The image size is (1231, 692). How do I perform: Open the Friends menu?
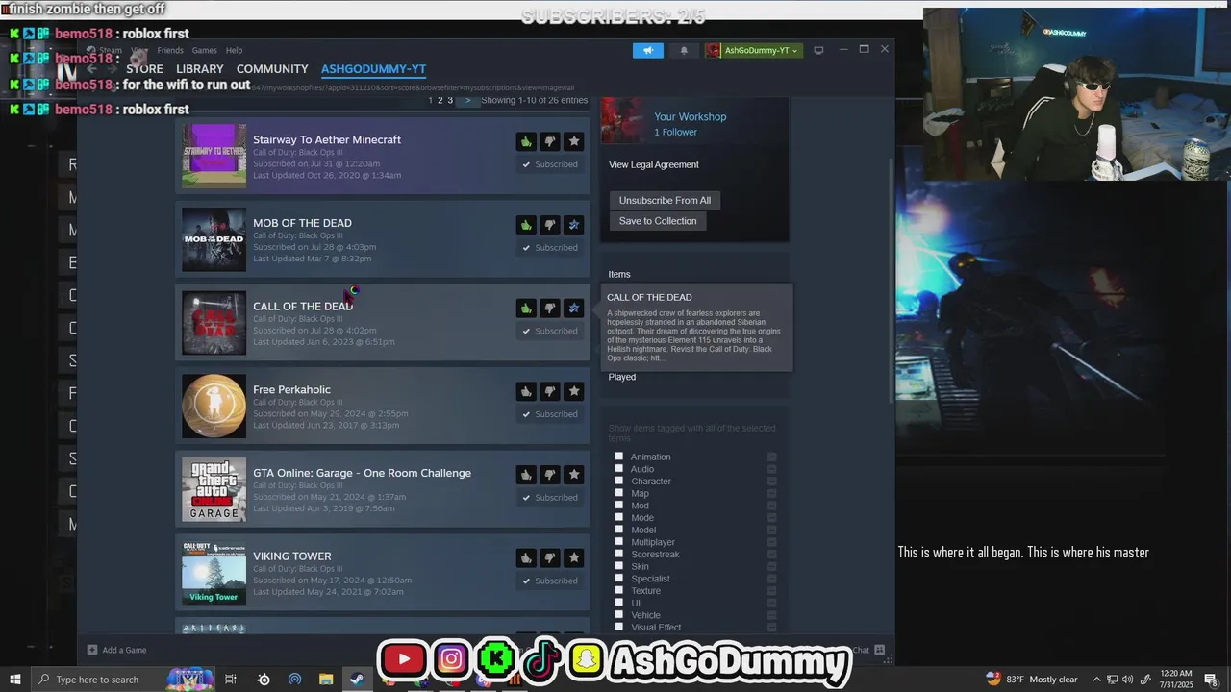click(170, 50)
